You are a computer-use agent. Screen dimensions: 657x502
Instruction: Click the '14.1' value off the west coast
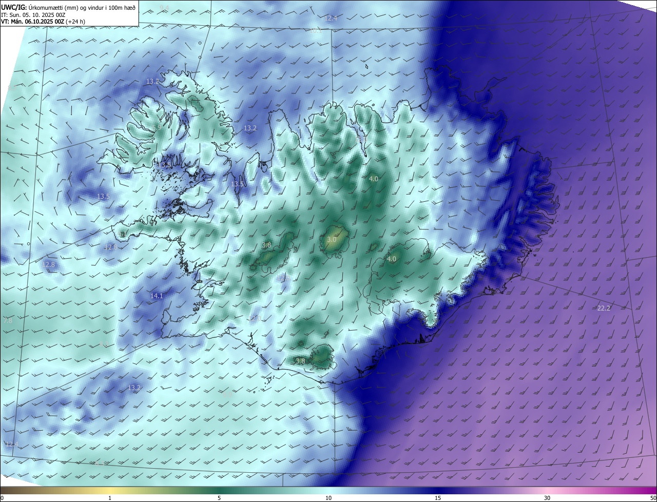(x=157, y=296)
